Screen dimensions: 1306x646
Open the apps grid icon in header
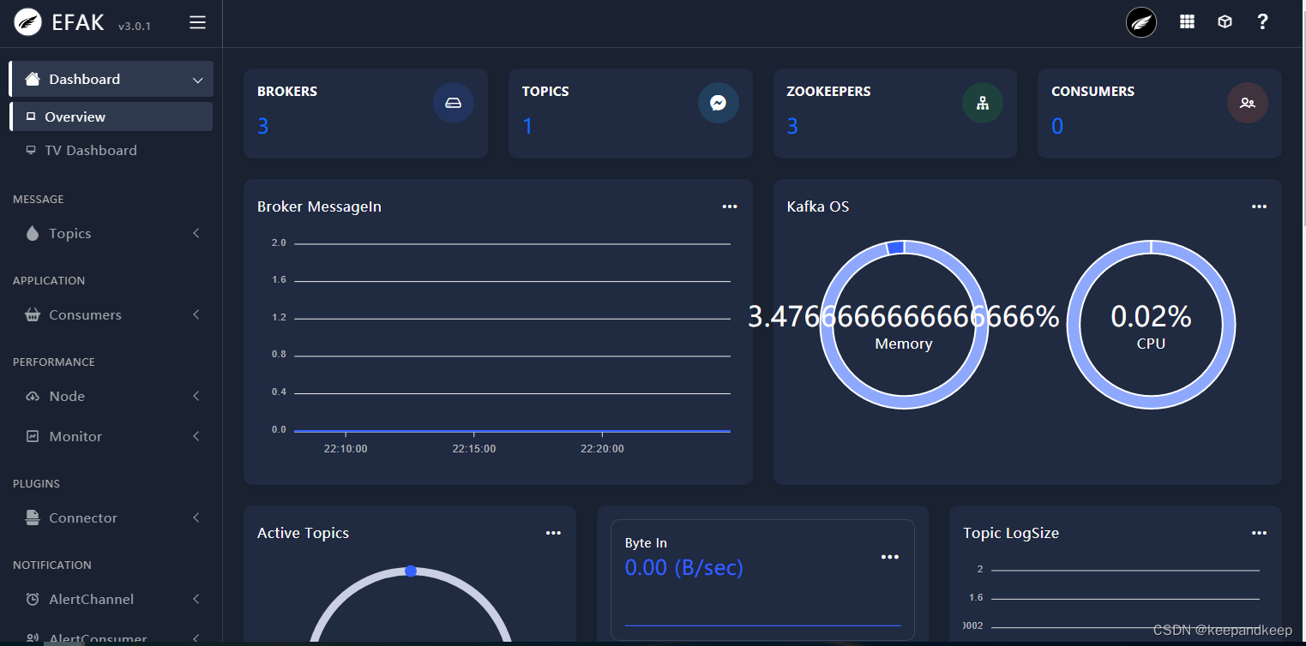pyautogui.click(x=1187, y=22)
